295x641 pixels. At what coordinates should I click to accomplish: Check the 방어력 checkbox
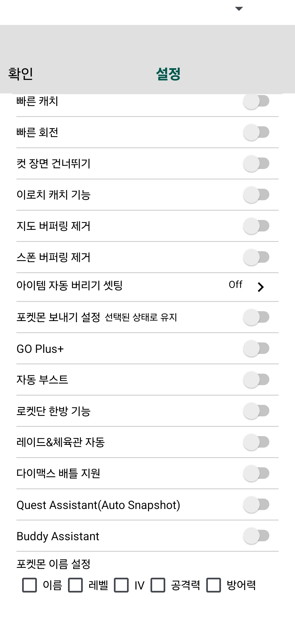[x=214, y=585]
